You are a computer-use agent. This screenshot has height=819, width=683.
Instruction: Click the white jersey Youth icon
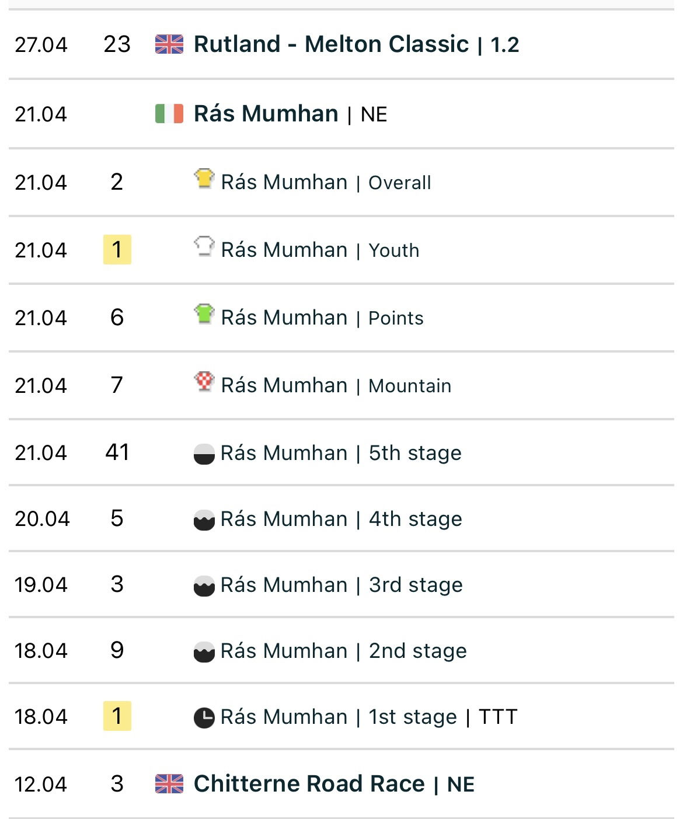click(204, 246)
